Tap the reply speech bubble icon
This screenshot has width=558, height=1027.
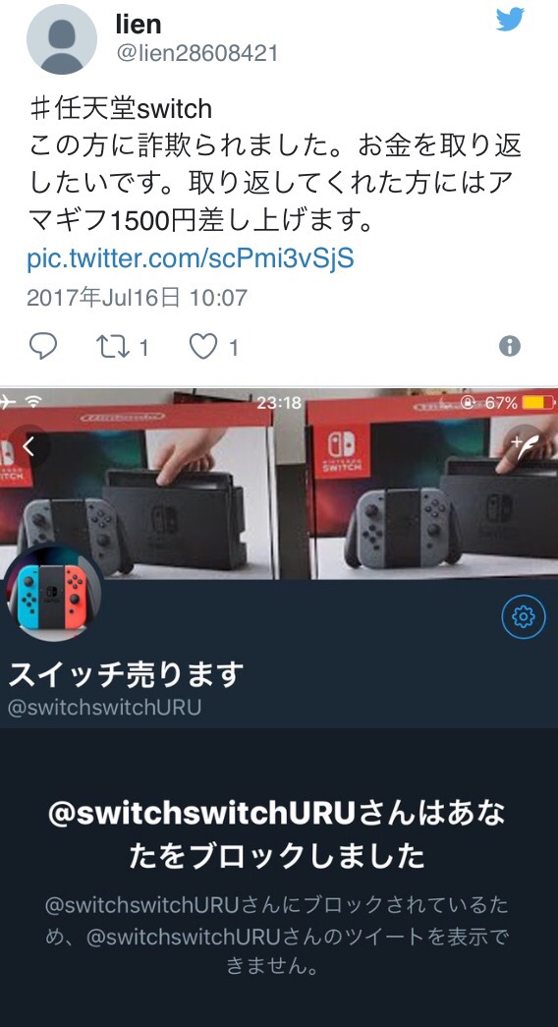43,346
